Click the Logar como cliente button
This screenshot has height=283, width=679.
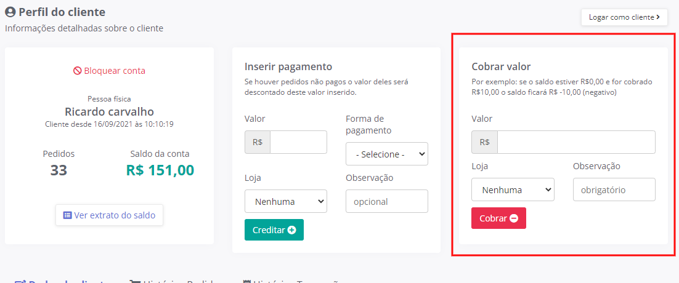(x=624, y=17)
